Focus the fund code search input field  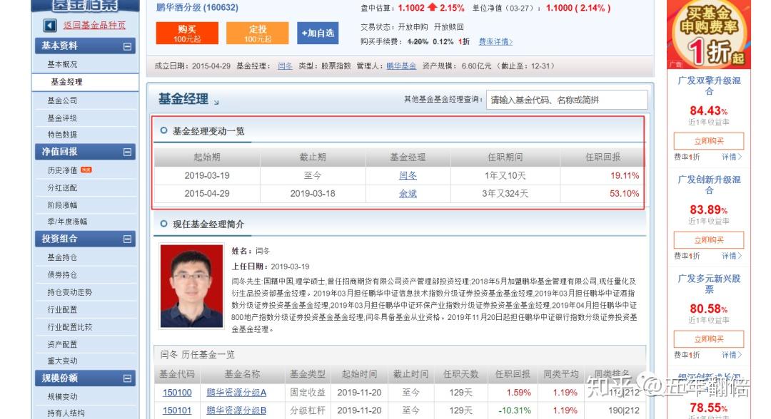point(566,100)
